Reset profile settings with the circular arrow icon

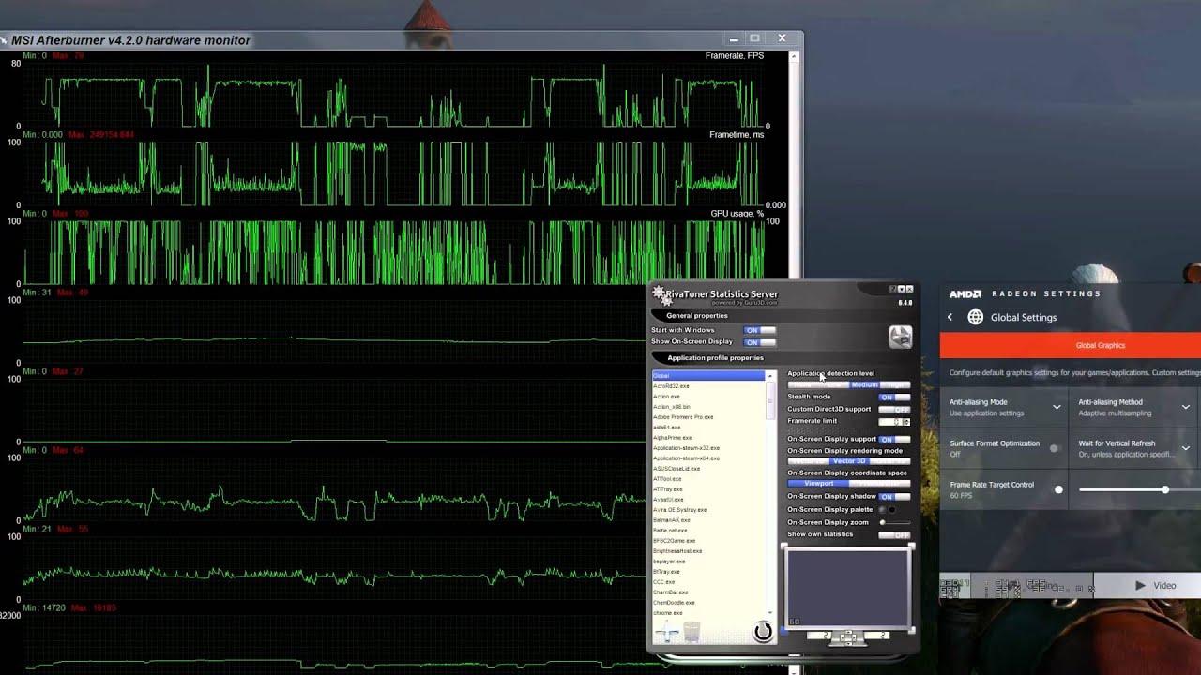(x=763, y=632)
